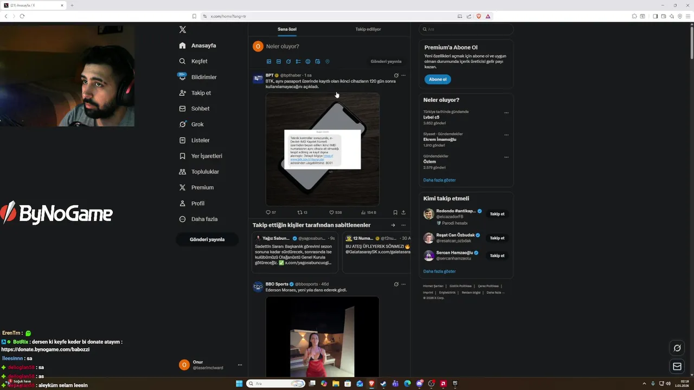
Task: Open Bildirimler notifications
Action: pyautogui.click(x=198, y=77)
